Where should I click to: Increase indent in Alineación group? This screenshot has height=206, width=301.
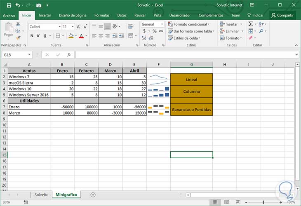(x=122, y=36)
